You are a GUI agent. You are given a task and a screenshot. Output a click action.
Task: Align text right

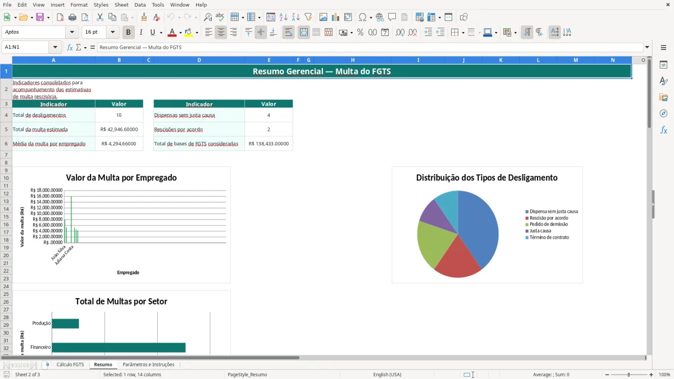coord(233,33)
